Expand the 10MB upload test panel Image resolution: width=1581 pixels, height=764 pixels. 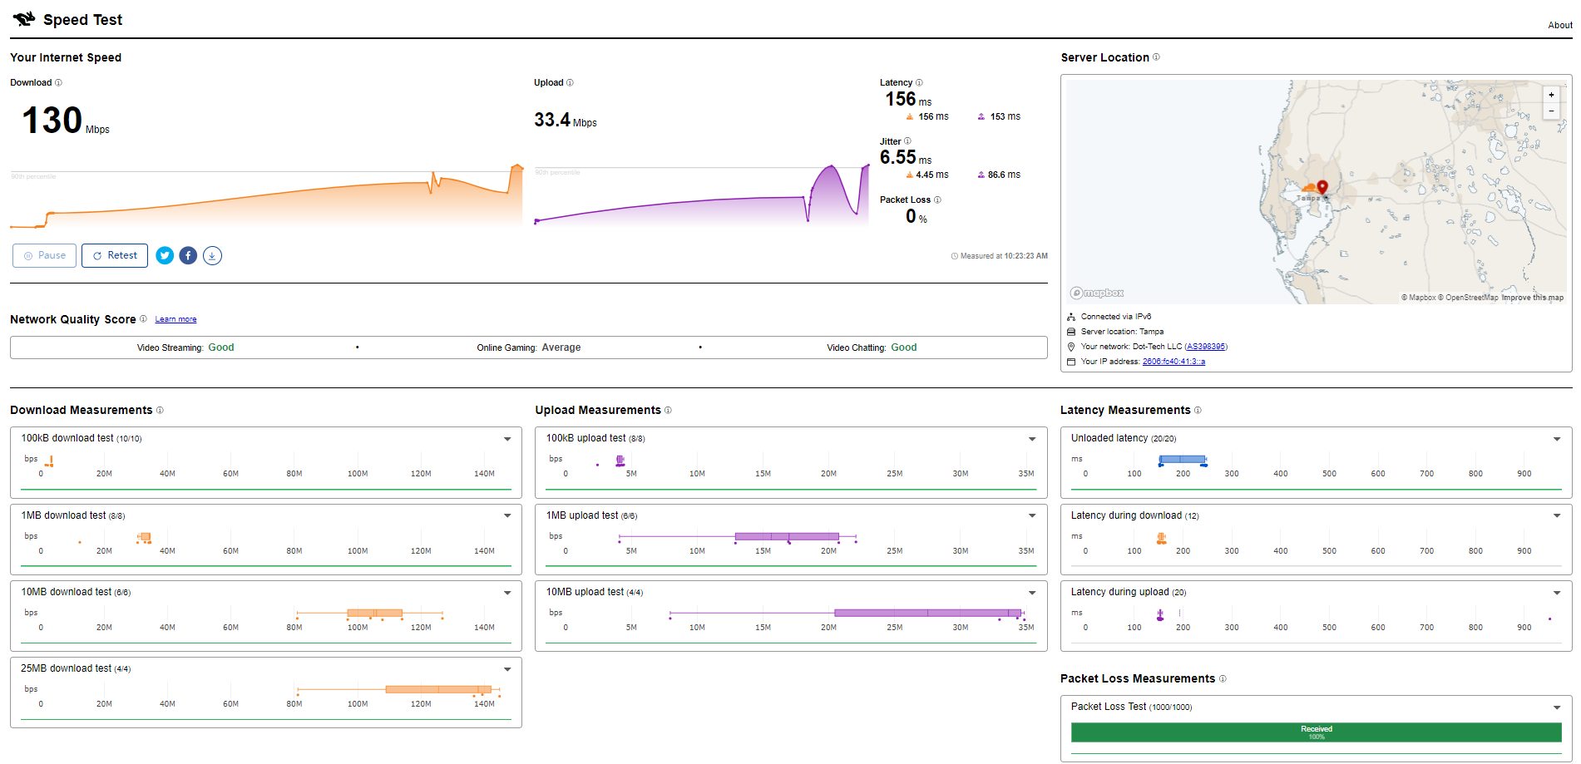click(1032, 593)
